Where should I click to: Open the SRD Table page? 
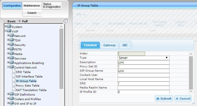(23, 72)
